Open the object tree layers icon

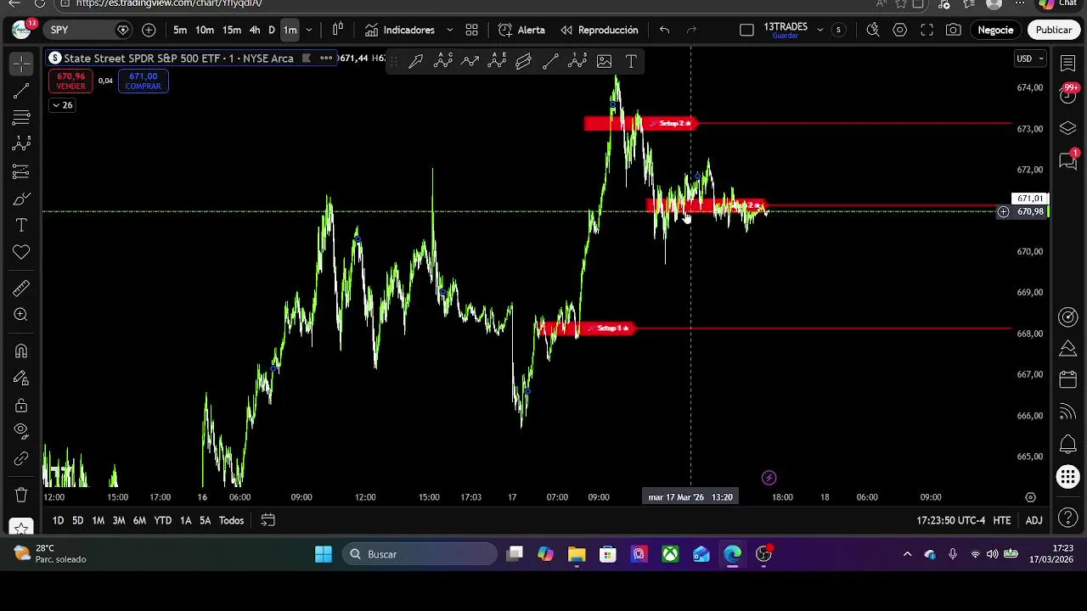(x=1068, y=128)
